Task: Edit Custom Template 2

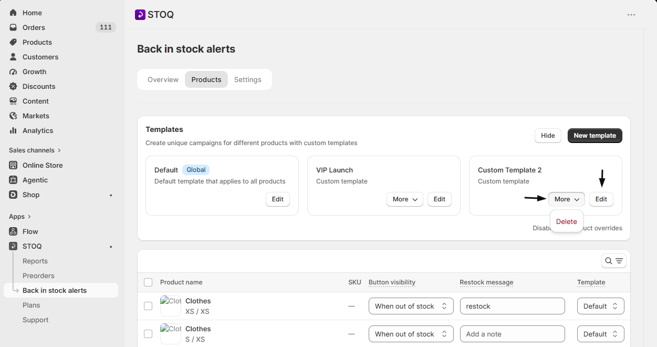Action: tap(601, 199)
